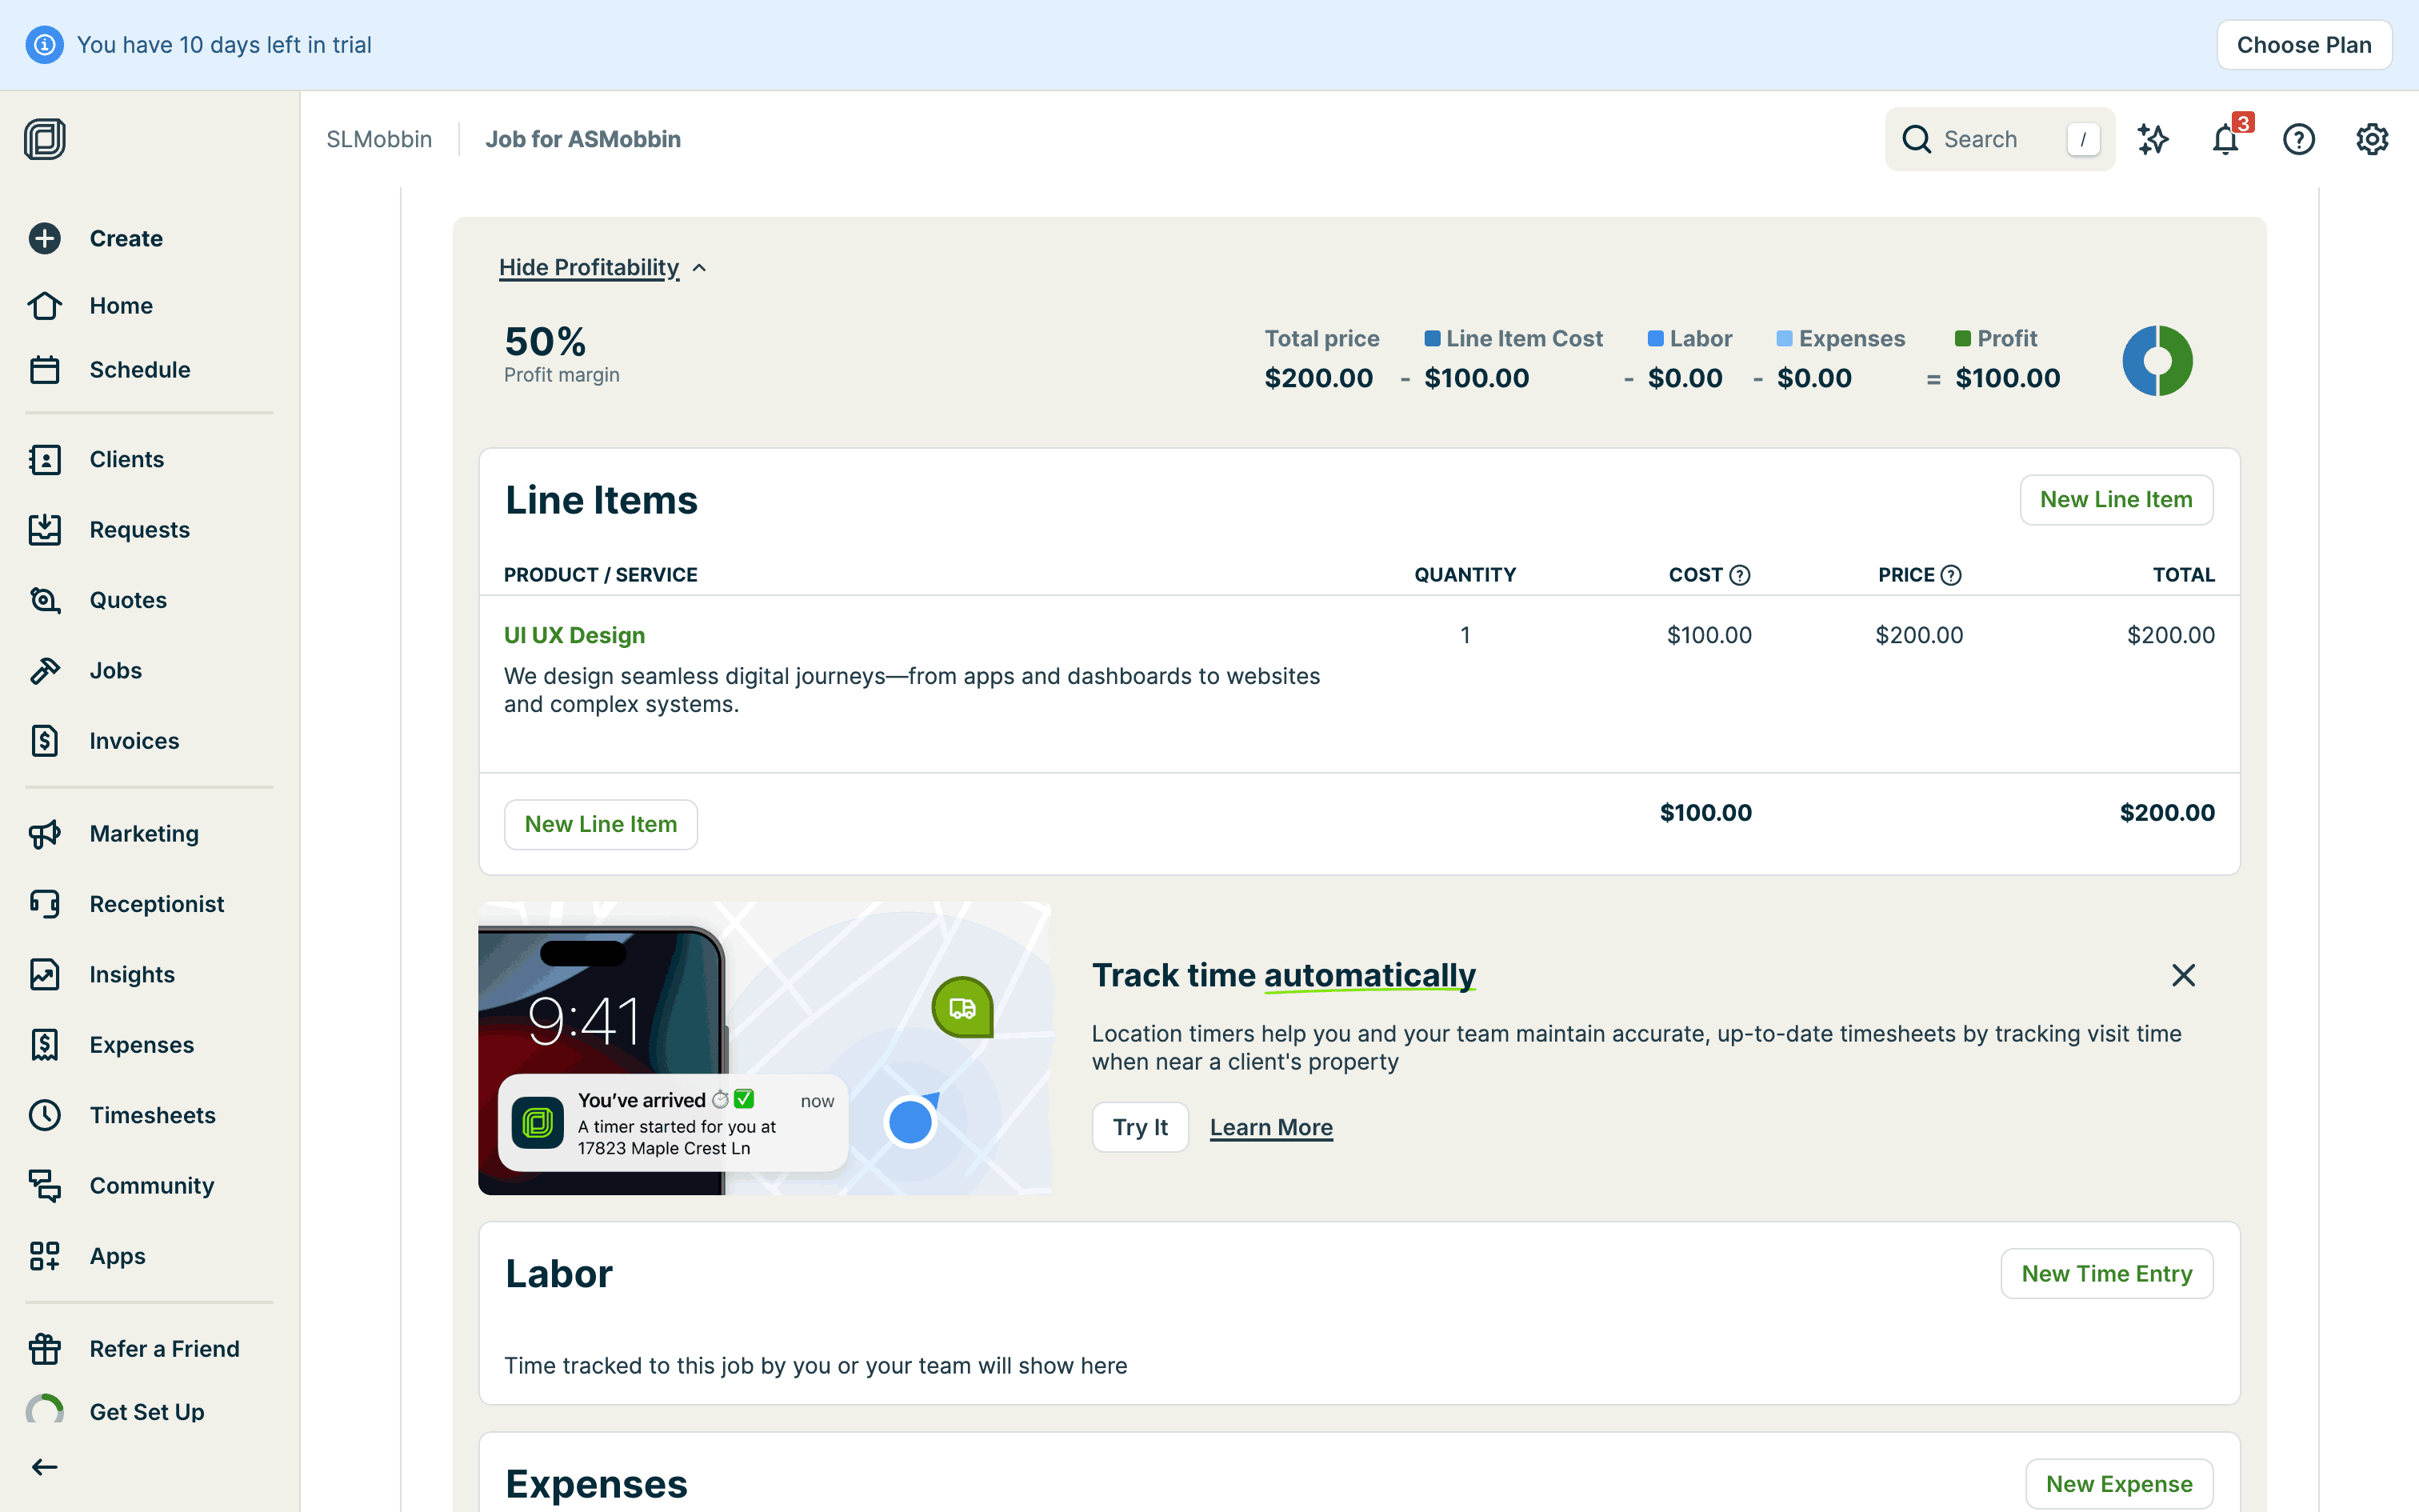Collapse the sidebar with the arrow icon

click(x=45, y=1467)
